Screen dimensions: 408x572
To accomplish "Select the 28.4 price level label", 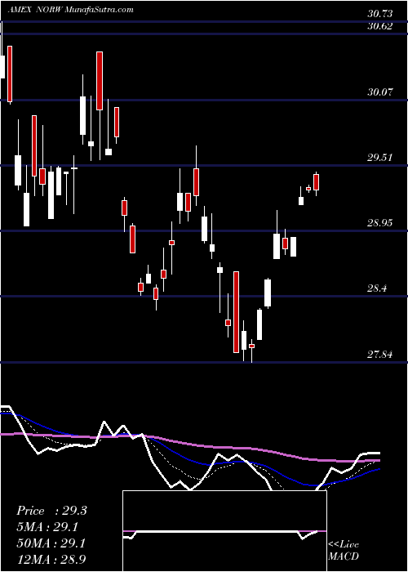I will coord(377,288).
